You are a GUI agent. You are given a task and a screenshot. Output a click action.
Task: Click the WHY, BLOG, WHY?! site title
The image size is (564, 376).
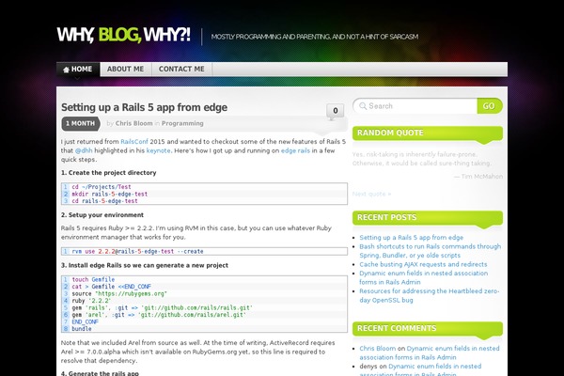124,36
